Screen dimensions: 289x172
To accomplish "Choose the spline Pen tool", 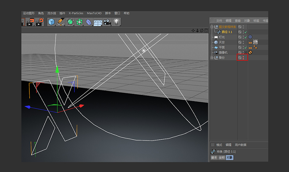I will [x=61, y=22].
